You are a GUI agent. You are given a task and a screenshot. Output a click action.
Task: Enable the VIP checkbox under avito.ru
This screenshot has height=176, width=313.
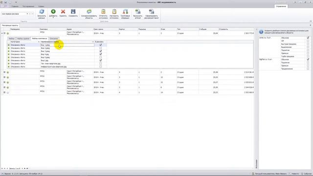[x=308, y=41]
